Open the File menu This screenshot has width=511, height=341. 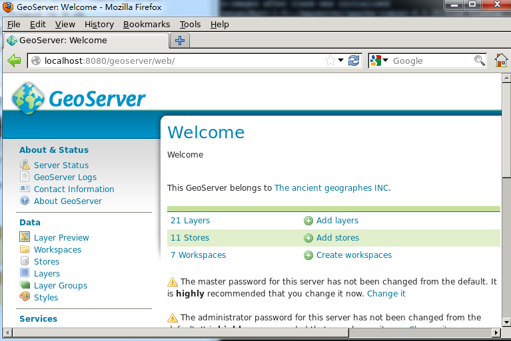click(14, 25)
